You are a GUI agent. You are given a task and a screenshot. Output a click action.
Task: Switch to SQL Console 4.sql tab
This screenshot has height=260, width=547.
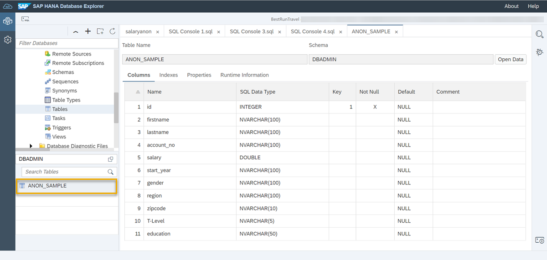tap(313, 31)
